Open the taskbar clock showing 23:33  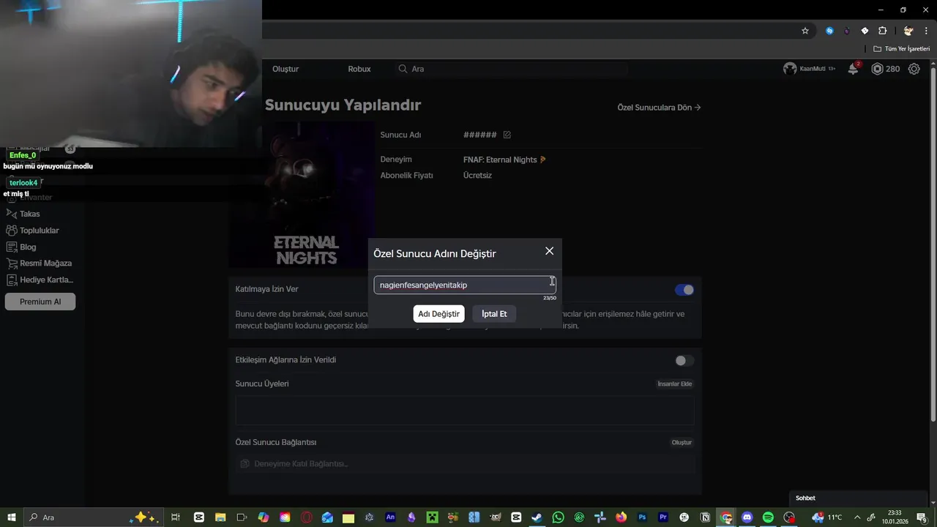(895, 517)
